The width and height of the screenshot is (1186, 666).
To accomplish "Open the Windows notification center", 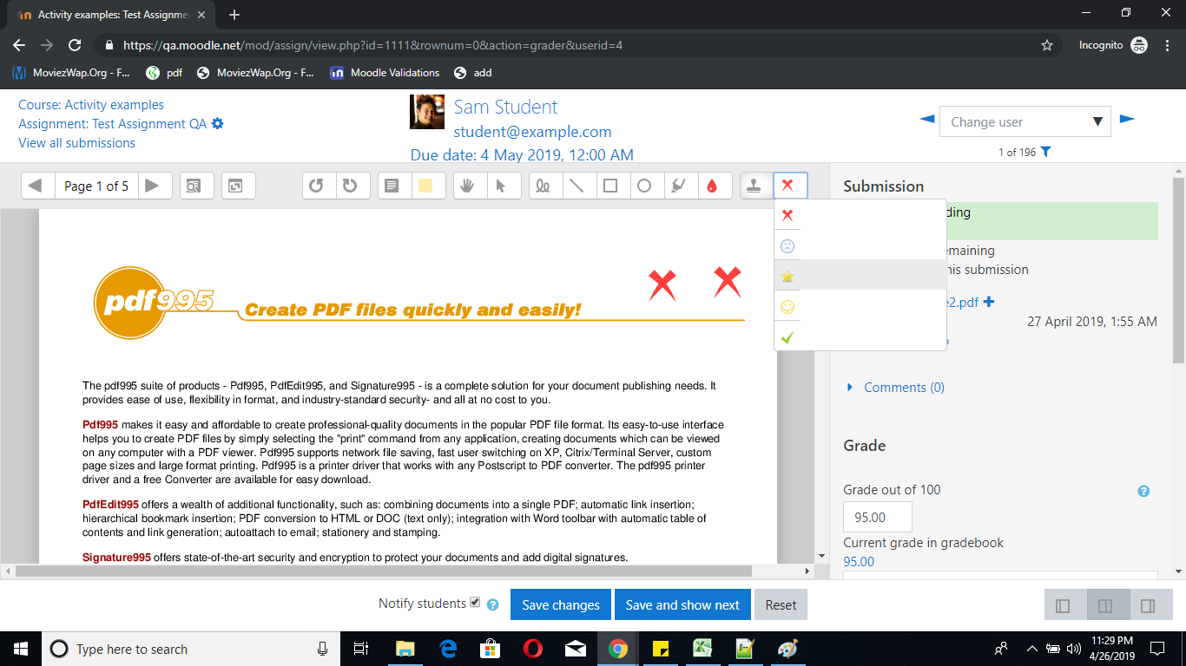I will point(1157,649).
